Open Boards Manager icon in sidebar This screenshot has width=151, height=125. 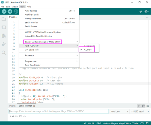tap(4, 27)
